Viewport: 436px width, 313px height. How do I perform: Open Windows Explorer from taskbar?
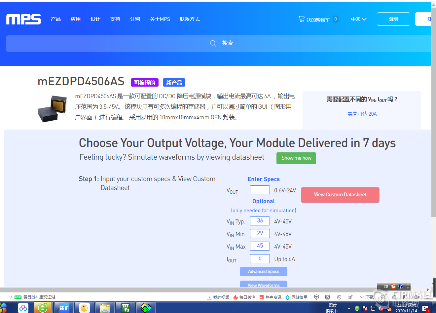[105, 308]
